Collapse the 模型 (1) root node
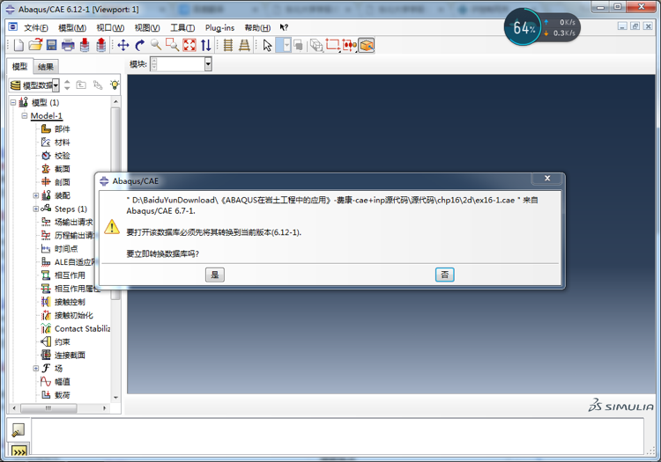661x462 pixels. coord(13,102)
